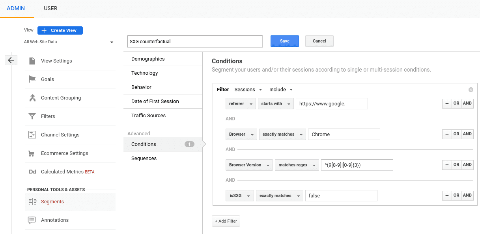The height and width of the screenshot is (234, 480).
Task: Remove the filter using the X icon
Action: (x=471, y=89)
